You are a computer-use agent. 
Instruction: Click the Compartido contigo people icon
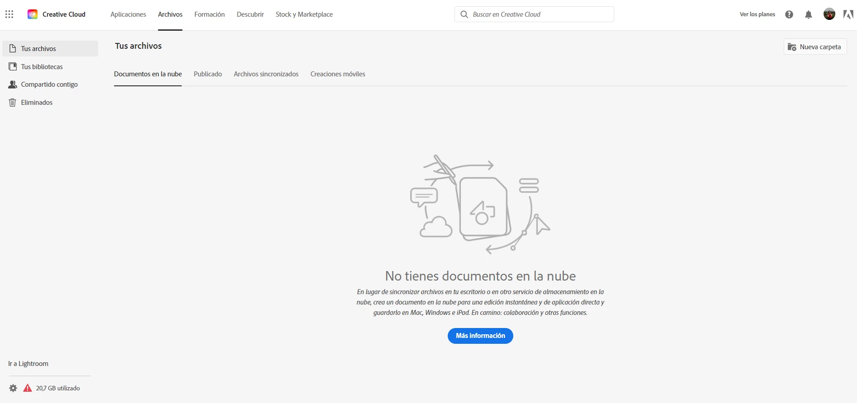point(13,84)
